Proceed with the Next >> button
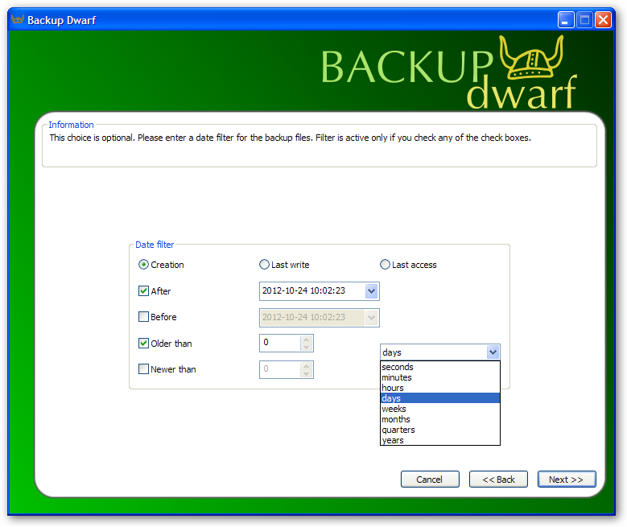The image size is (627, 527). 567,480
